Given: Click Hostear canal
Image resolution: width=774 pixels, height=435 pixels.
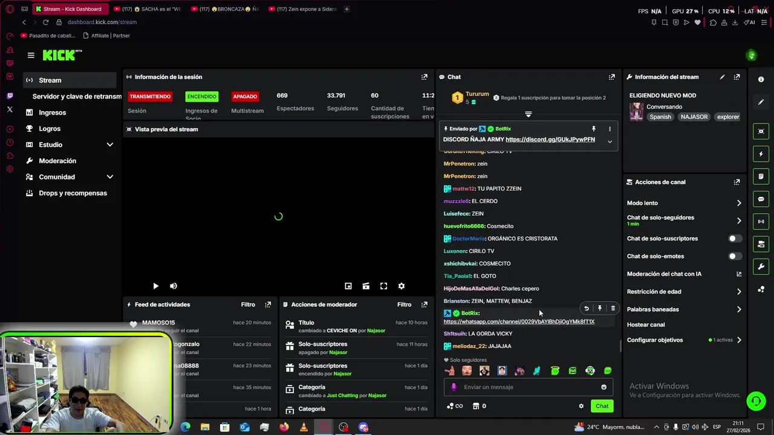Looking at the screenshot, I should coord(646,324).
